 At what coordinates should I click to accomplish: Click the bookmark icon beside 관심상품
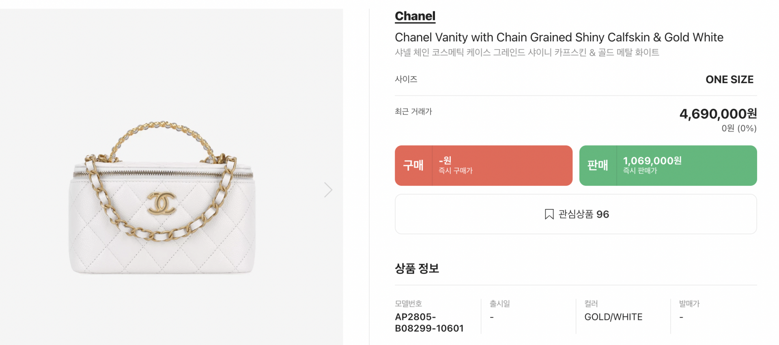tap(549, 214)
